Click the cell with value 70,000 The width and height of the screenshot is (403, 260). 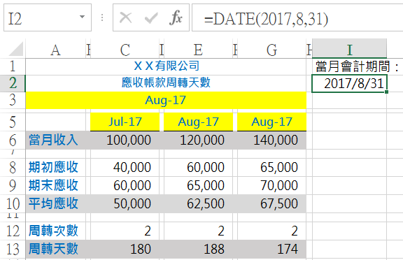pyautogui.click(x=271, y=185)
